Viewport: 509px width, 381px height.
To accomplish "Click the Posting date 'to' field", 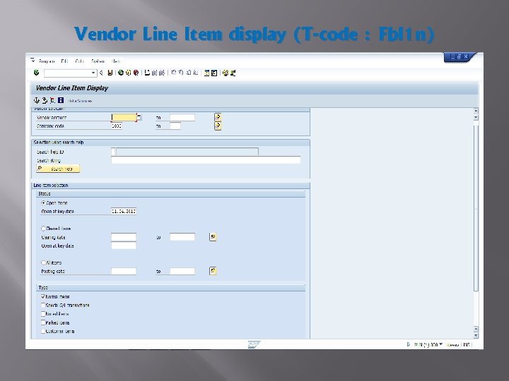I will click(x=182, y=271).
